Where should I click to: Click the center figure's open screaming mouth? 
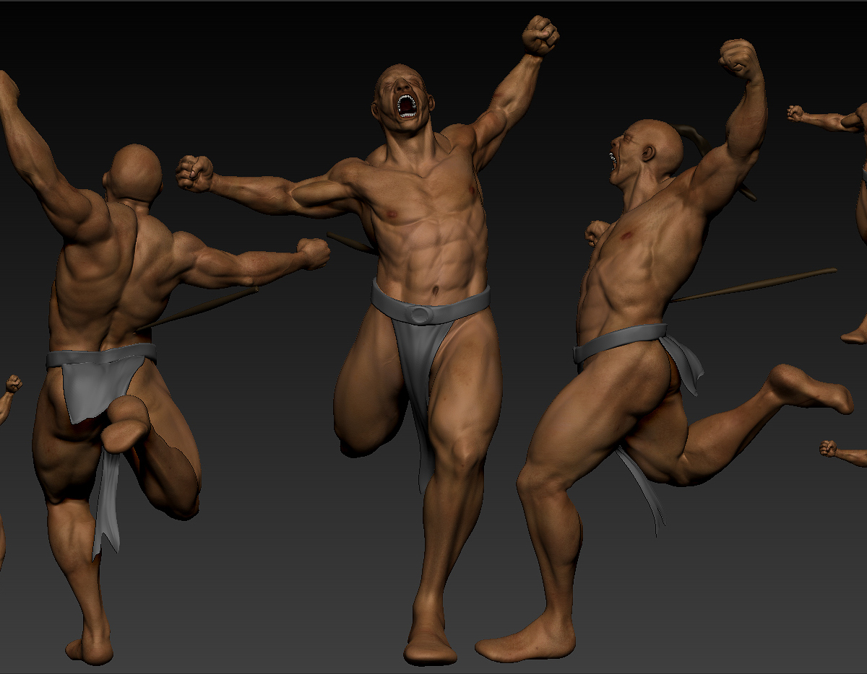coord(407,105)
